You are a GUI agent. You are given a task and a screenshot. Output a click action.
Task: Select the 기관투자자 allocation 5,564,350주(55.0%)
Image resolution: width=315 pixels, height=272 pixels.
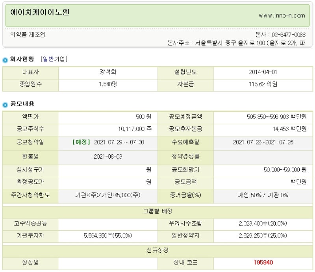(107, 235)
